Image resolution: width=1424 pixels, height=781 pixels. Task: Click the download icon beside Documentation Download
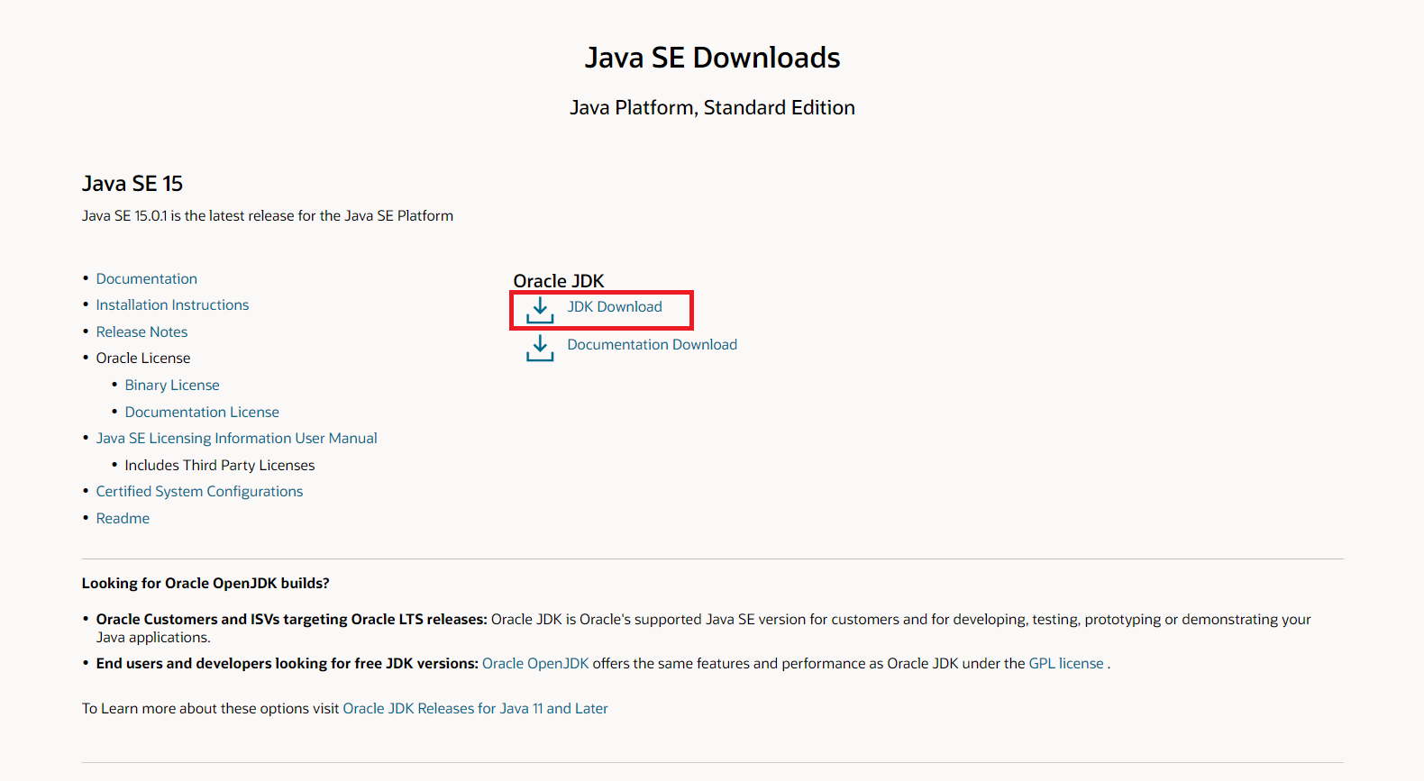(x=540, y=348)
